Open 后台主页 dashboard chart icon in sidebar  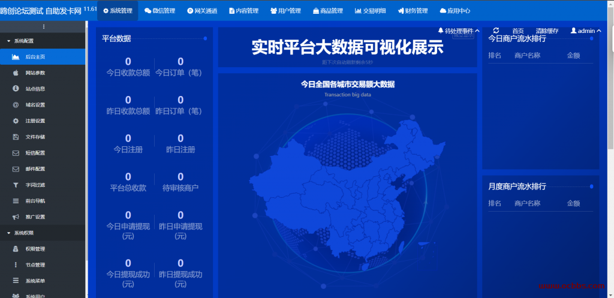(16, 57)
